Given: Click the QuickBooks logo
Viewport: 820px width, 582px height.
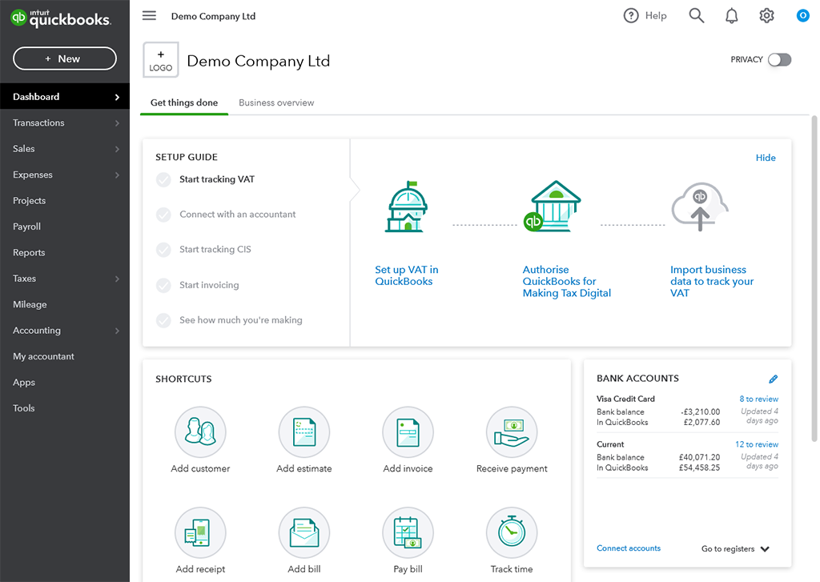Looking at the screenshot, I should pos(61,18).
